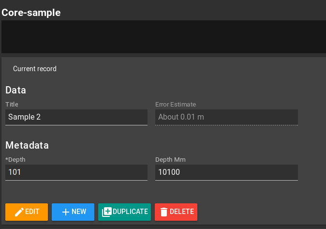Viewport: 326px width, 229px height.
Task: Focus the Title field containing Sample 2
Action: (x=76, y=117)
